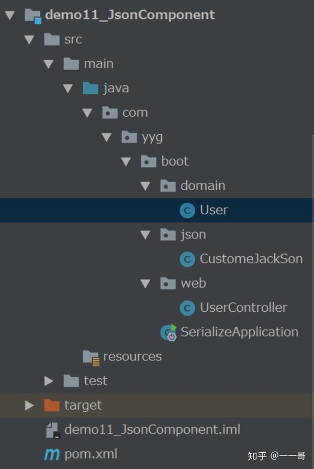Select the User tree item

click(x=215, y=210)
